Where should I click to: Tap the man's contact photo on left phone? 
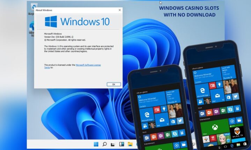[x=152, y=125]
